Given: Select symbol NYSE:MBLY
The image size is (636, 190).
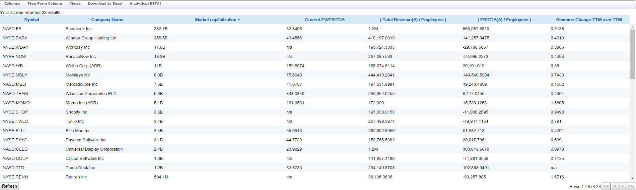Looking at the screenshot, I should [x=15, y=75].
